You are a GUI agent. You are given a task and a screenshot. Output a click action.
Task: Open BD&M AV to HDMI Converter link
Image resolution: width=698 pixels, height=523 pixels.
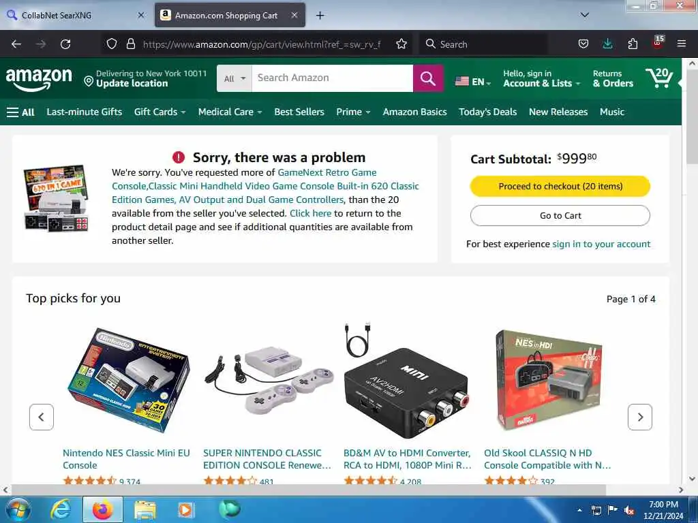point(408,459)
